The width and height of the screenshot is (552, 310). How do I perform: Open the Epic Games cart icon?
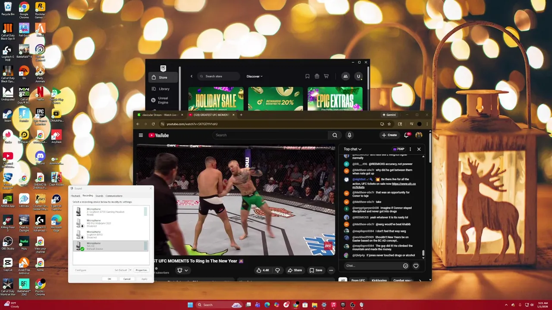click(326, 76)
